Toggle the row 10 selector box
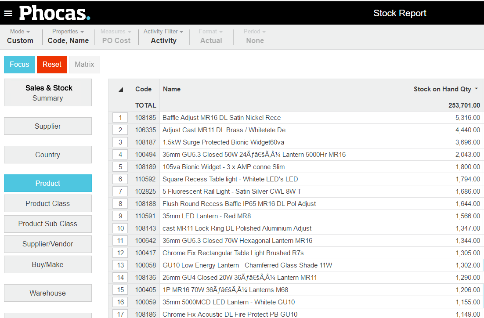The width and height of the screenshot is (484, 318). pos(120,228)
